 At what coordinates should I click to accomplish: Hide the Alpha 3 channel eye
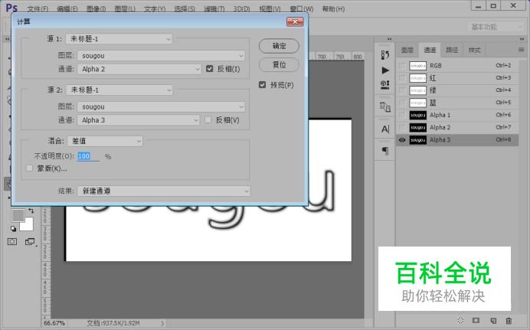(402, 140)
